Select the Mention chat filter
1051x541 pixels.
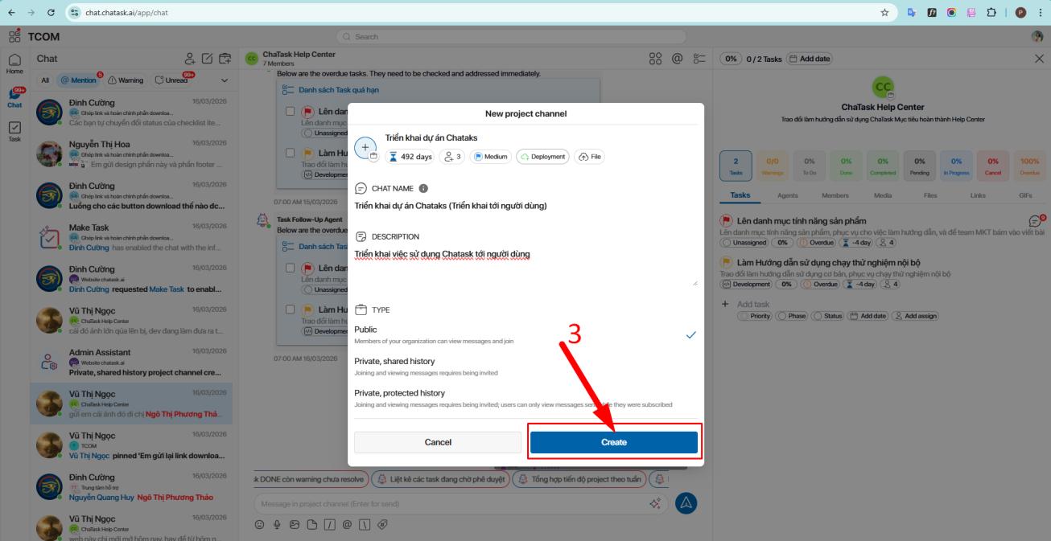click(77, 80)
